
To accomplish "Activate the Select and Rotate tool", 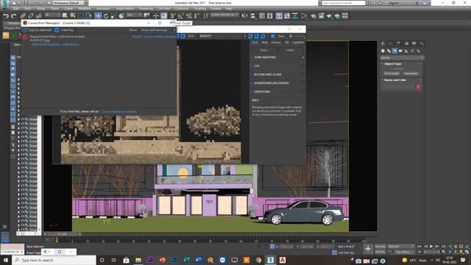I will 106,15.
